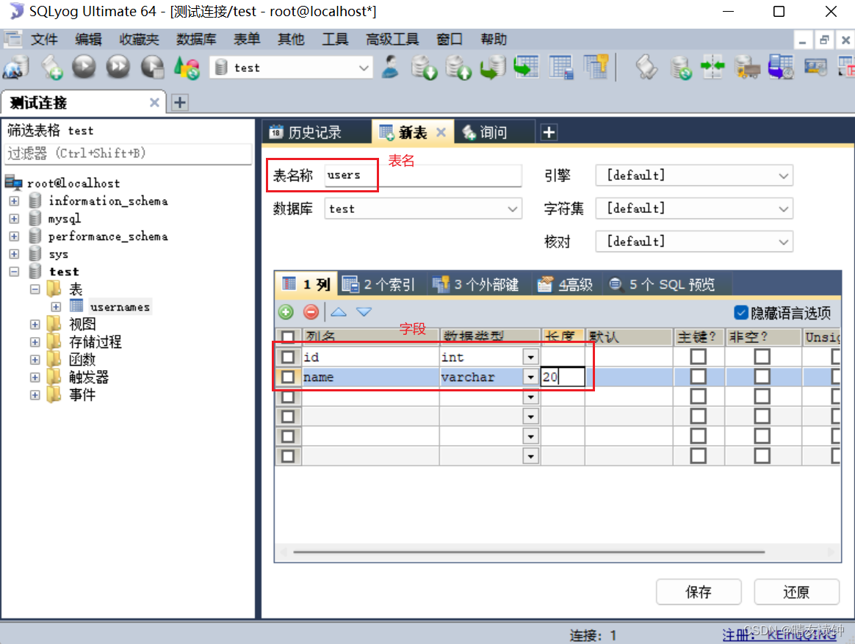The image size is (855, 644).
Task: Close the 新表 tab
Action: (441, 132)
